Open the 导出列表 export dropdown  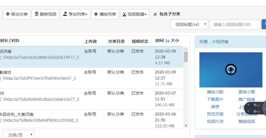pyautogui.click(x=75, y=14)
